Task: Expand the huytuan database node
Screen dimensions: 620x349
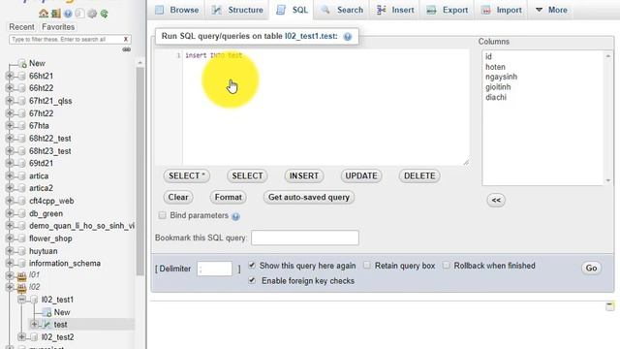Action: click(x=10, y=251)
